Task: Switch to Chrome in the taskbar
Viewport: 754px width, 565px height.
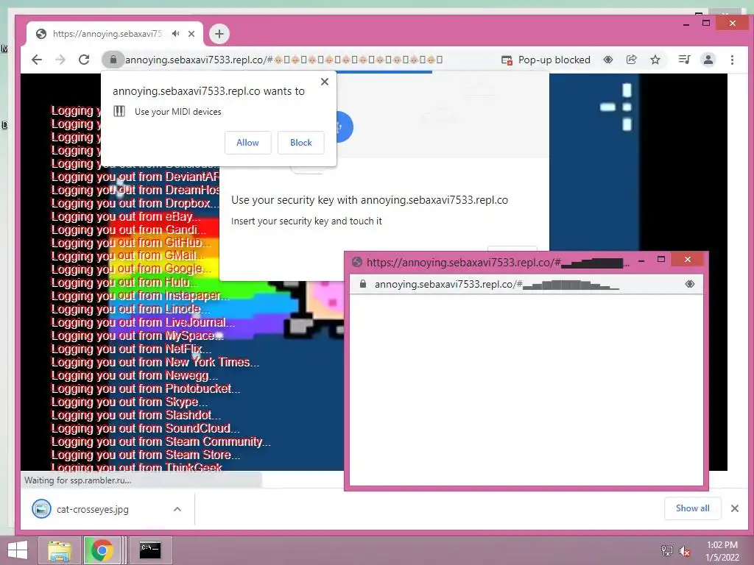Action: (x=102, y=550)
